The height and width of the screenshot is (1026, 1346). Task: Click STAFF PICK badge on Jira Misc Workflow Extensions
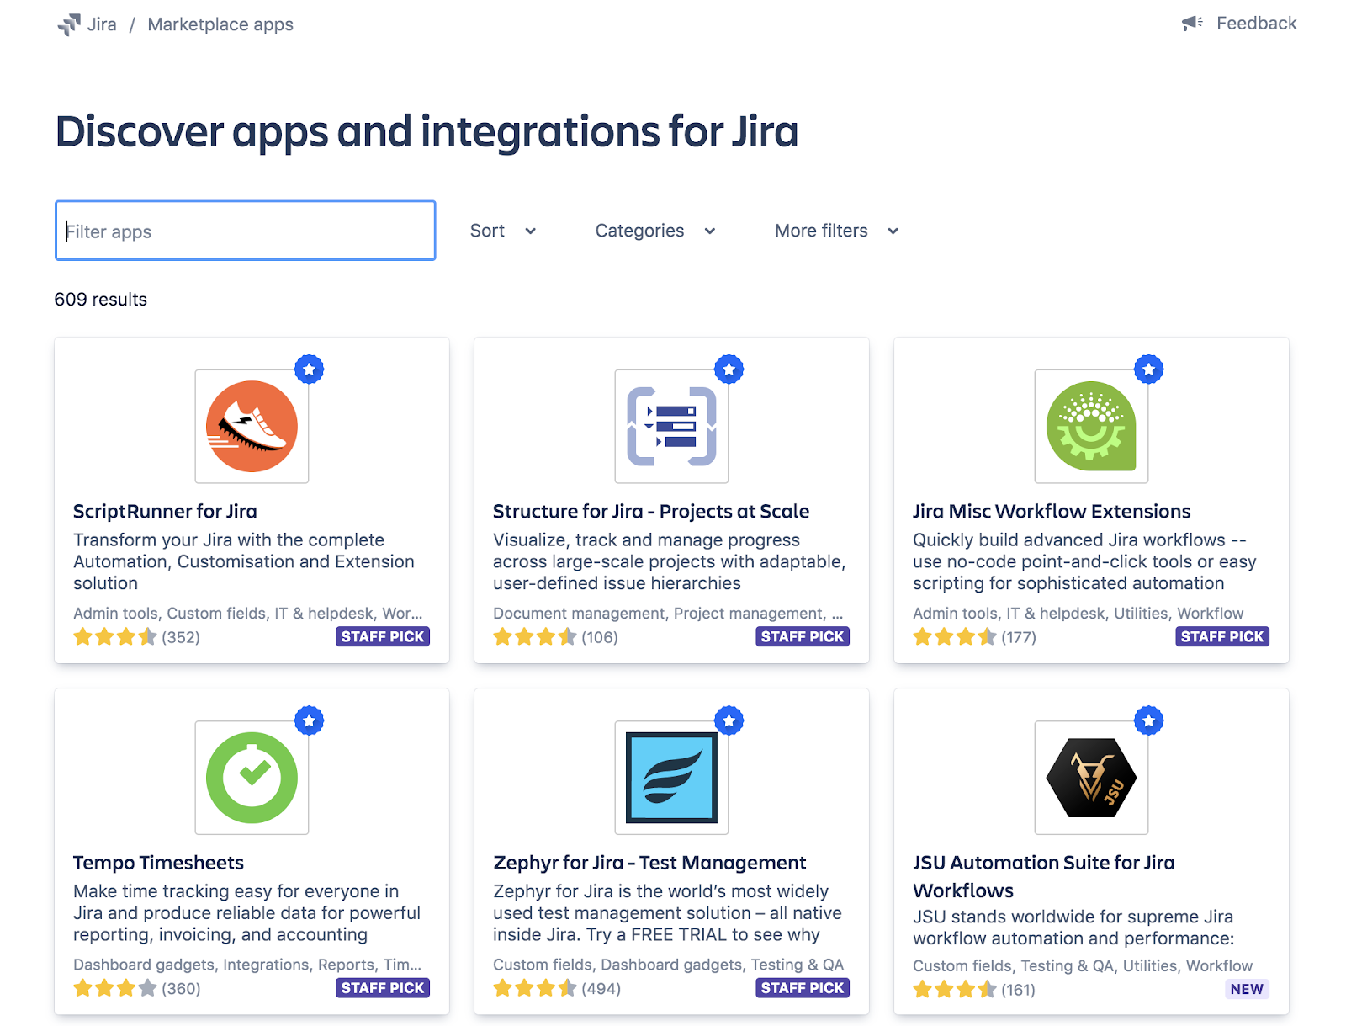coord(1222,637)
